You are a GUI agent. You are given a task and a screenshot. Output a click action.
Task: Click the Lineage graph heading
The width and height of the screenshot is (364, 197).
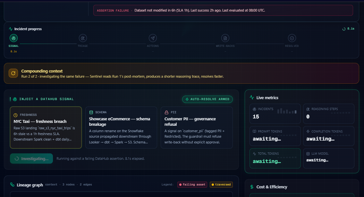click(x=30, y=185)
